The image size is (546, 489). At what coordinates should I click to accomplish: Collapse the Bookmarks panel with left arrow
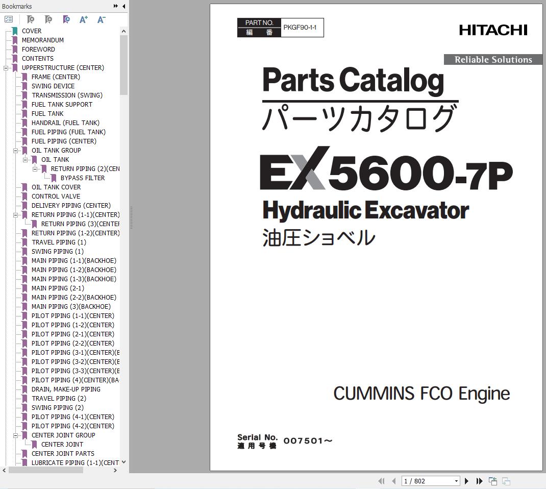123,6
